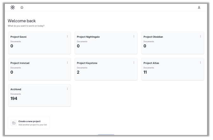Show more options for Project Atlas

(200, 63)
